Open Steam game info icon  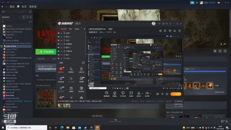220,51
